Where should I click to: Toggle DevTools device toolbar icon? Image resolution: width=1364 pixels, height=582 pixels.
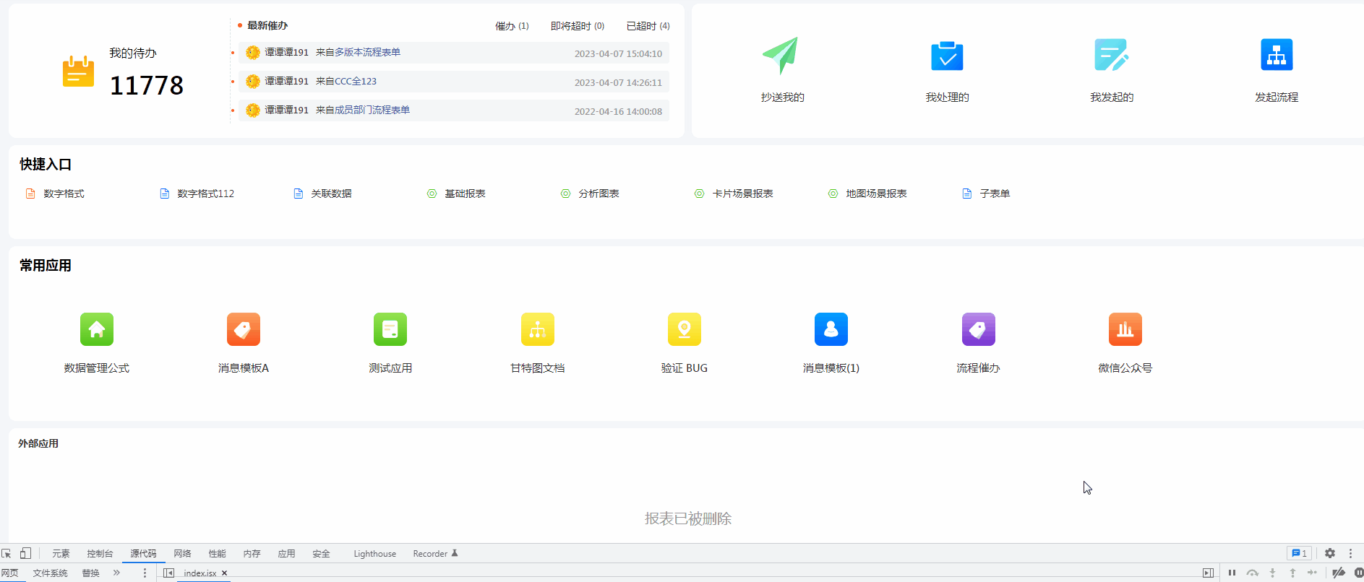(25, 553)
